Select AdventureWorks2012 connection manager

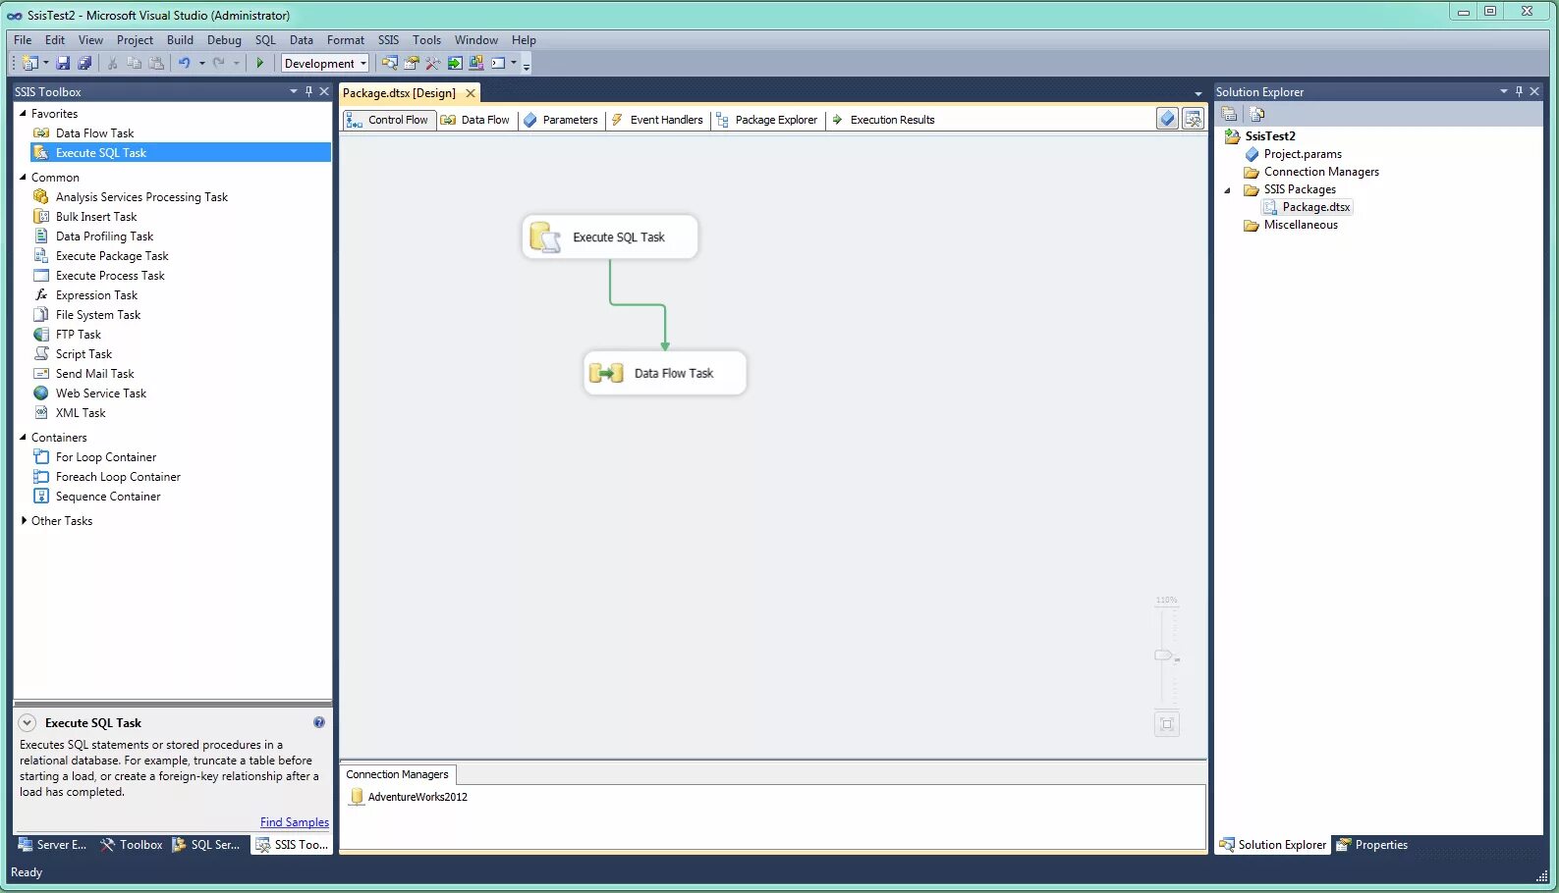pos(409,797)
